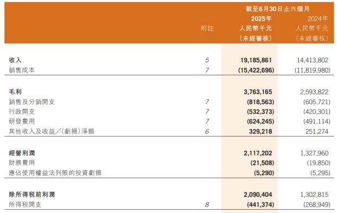
Task: Click note number 6 beside 其他收入及收益
Action: 207,132
